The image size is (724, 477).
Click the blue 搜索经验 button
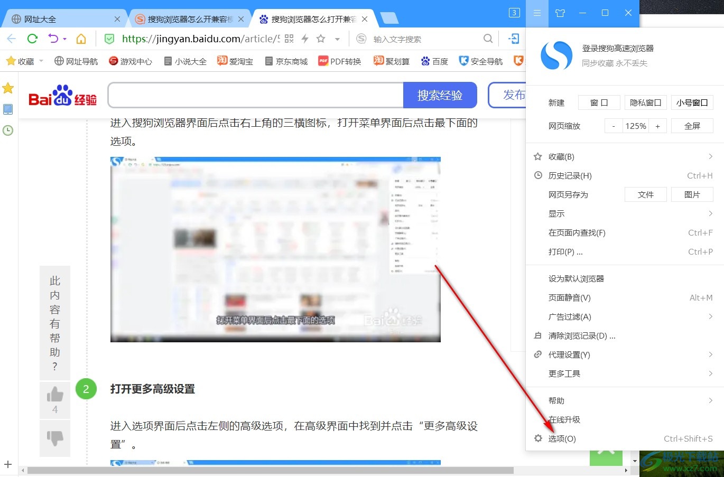click(440, 95)
